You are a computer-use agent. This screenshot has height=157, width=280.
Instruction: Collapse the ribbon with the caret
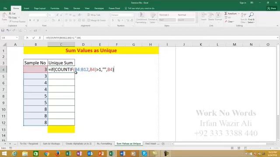(277, 26)
